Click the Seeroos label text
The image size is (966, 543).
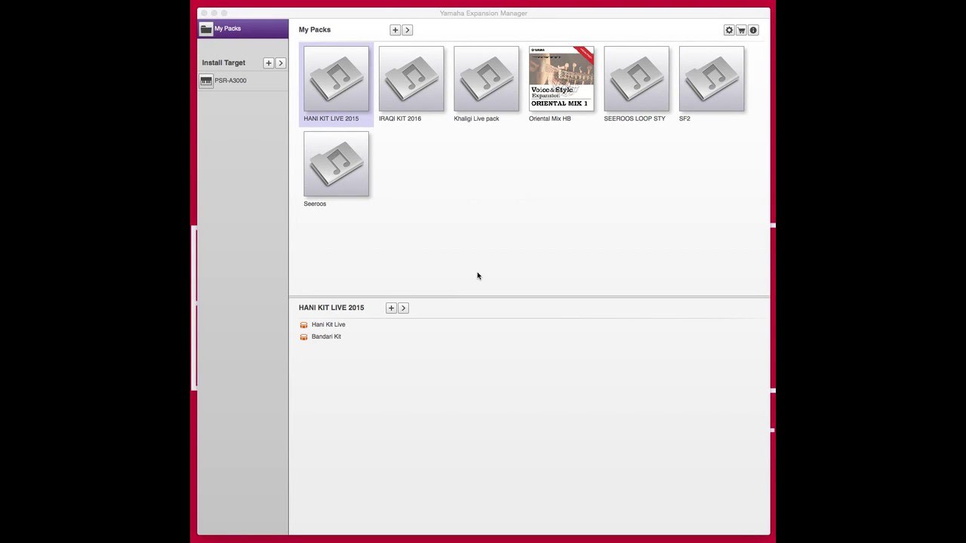point(315,204)
